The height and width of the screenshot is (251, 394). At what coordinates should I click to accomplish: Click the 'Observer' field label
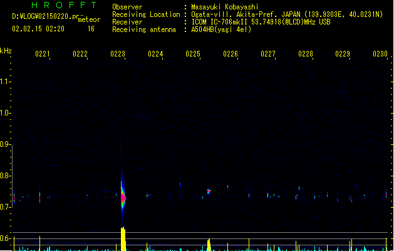coord(127,7)
